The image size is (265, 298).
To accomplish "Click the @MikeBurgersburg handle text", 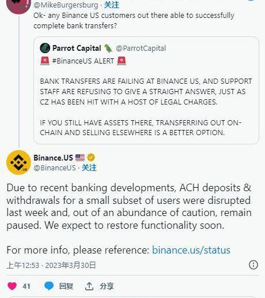I will (x=66, y=5).
